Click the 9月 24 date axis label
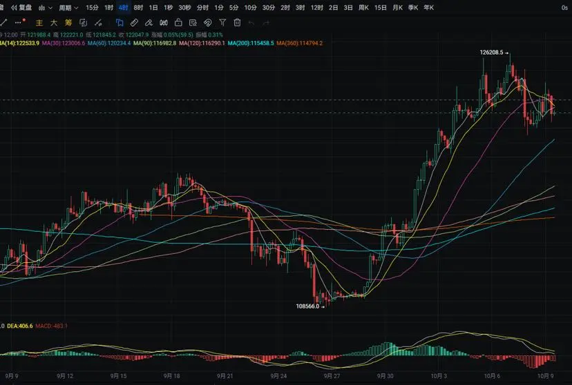 coord(278,376)
